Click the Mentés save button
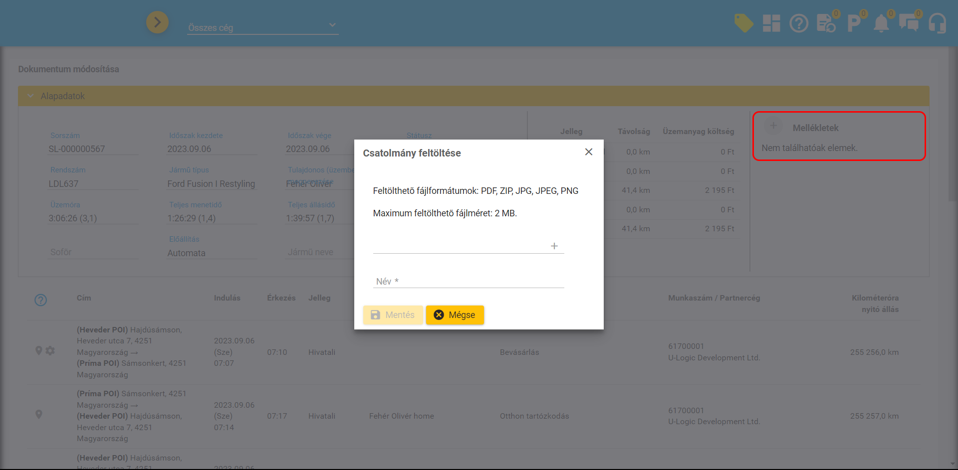 (x=393, y=315)
